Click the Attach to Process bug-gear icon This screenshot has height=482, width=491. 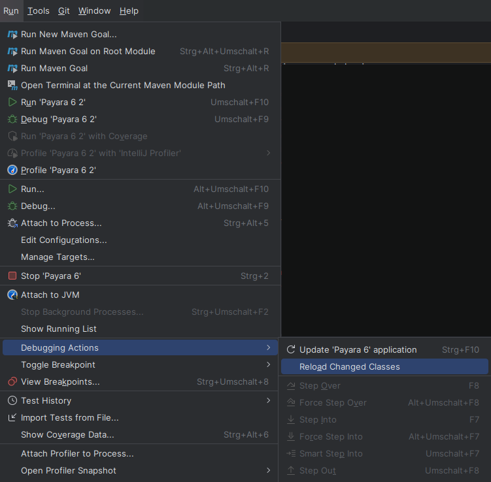[12, 223]
